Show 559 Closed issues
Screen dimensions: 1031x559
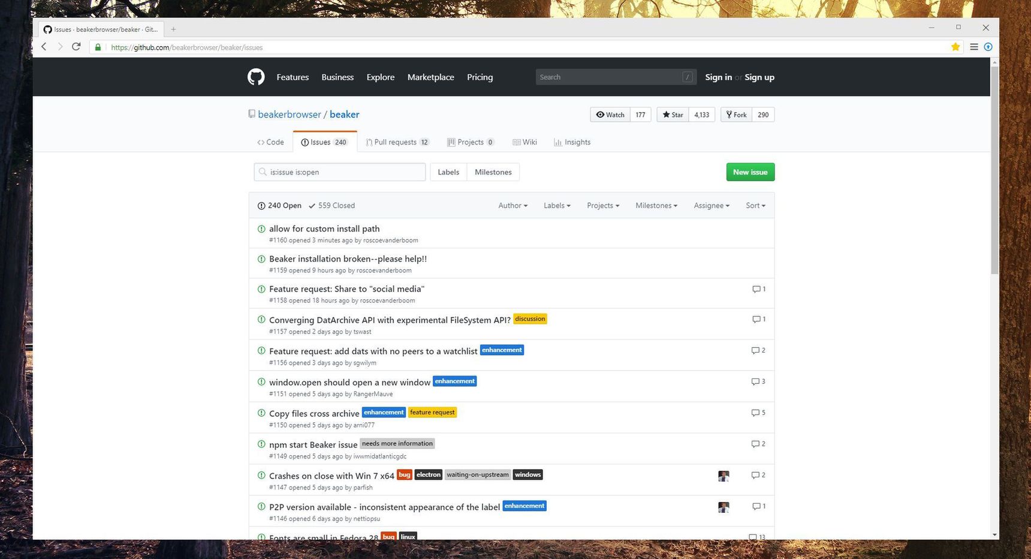tap(331, 206)
